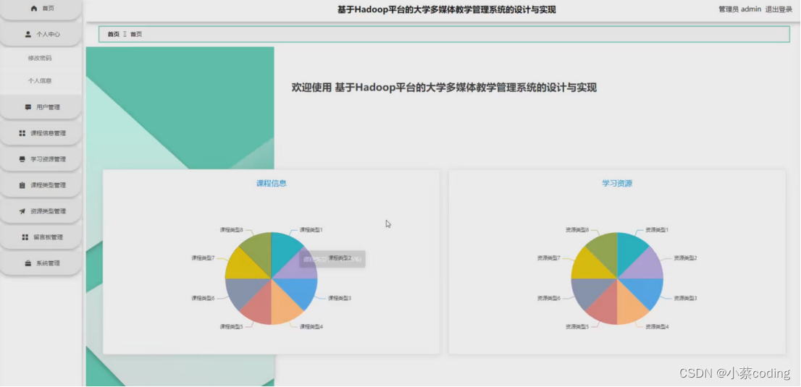The height and width of the screenshot is (387, 801).
Task: Click the 管理员 admin user label
Action: coord(739,9)
